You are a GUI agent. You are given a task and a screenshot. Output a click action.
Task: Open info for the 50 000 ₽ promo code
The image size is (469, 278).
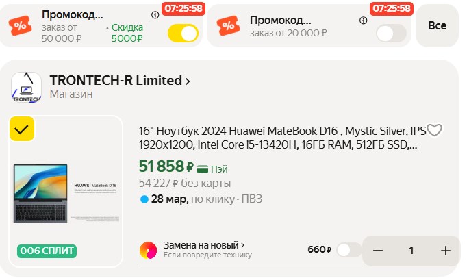click(x=154, y=15)
